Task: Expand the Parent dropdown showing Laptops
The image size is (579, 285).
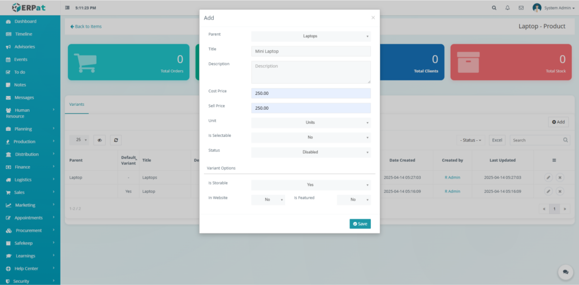Action: click(310, 36)
